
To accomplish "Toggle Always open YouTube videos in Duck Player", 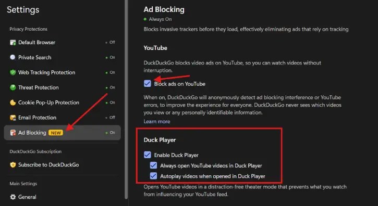I will pyautogui.click(x=153, y=165).
